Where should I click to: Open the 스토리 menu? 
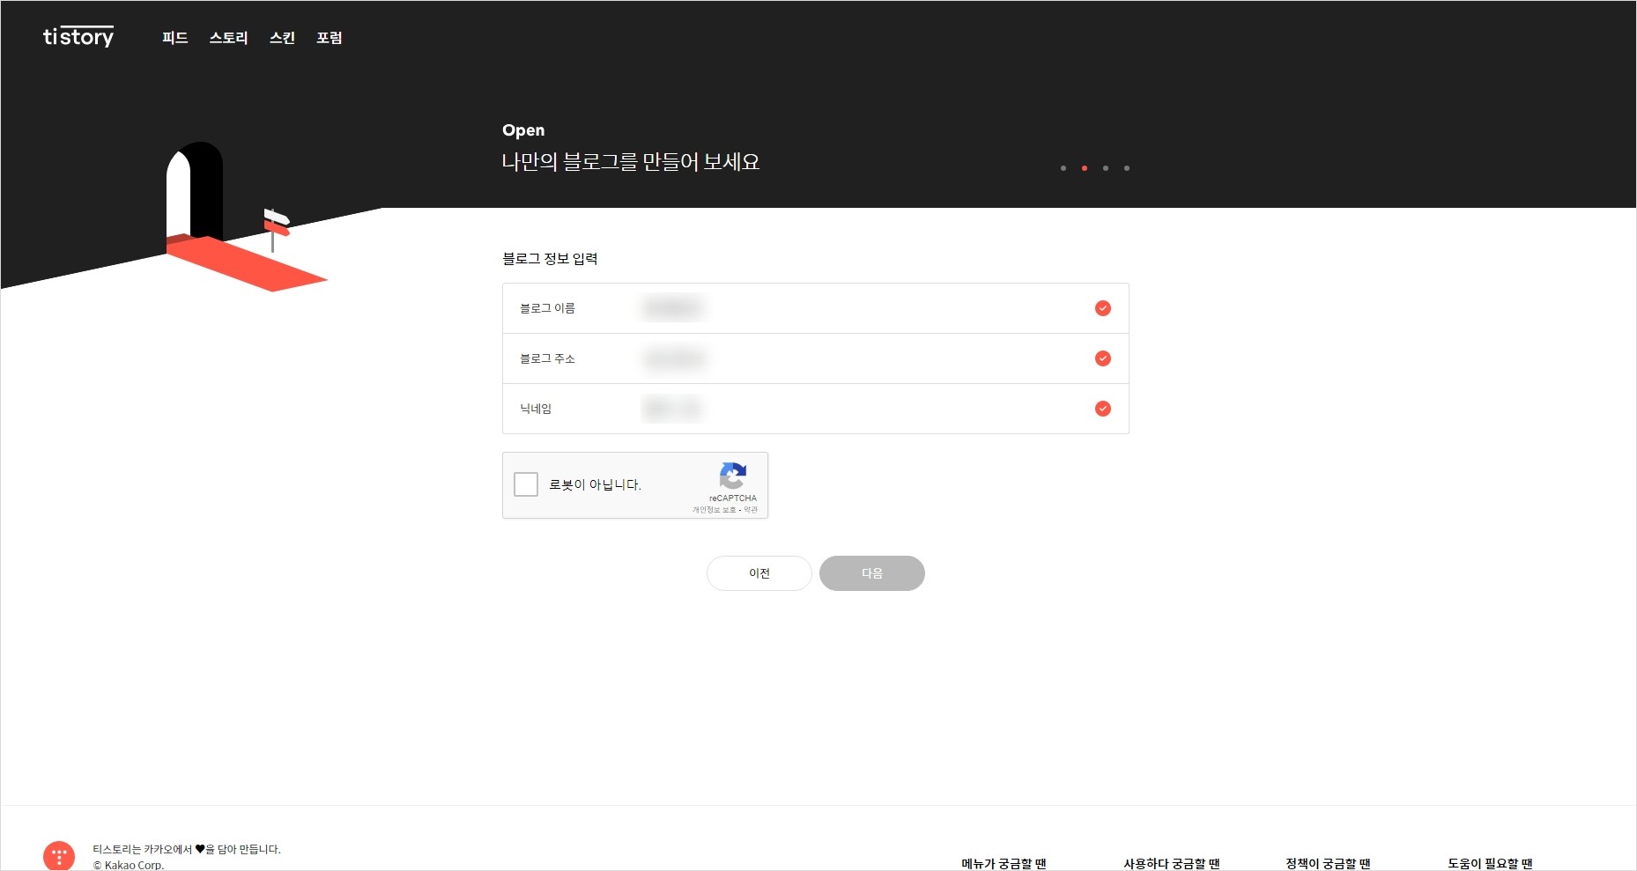tap(229, 38)
